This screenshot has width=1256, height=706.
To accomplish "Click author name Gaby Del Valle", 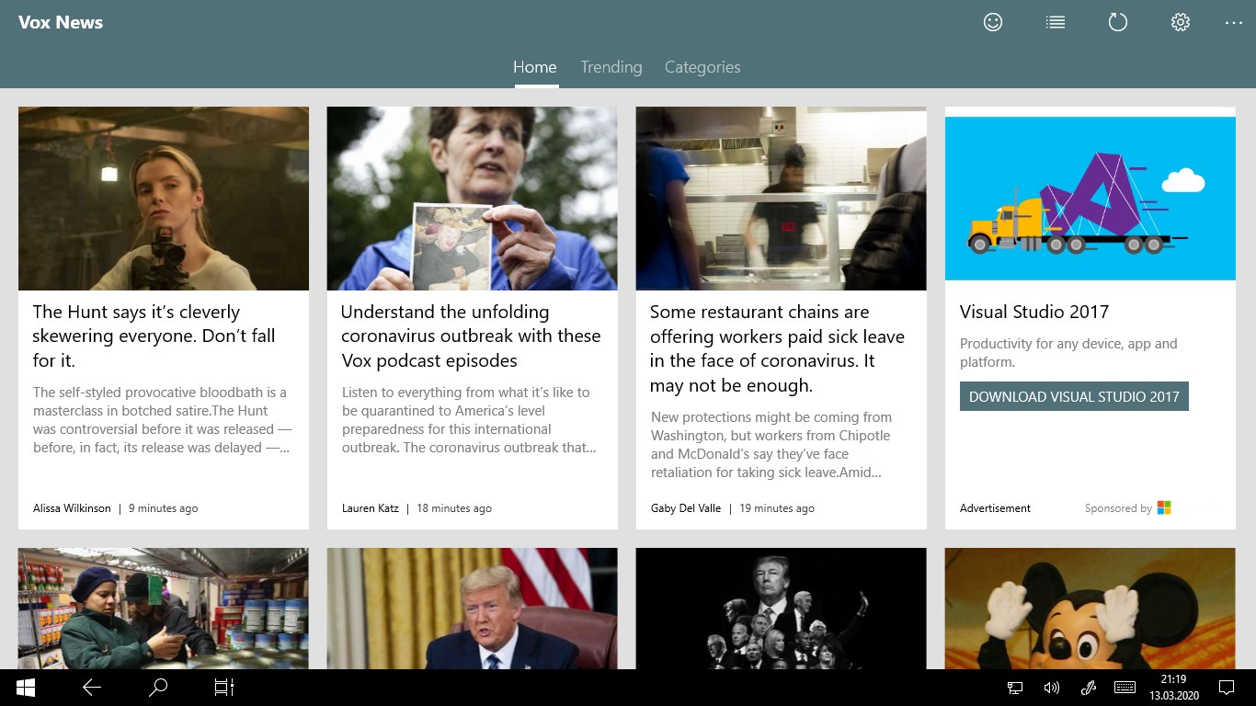I will point(686,507).
